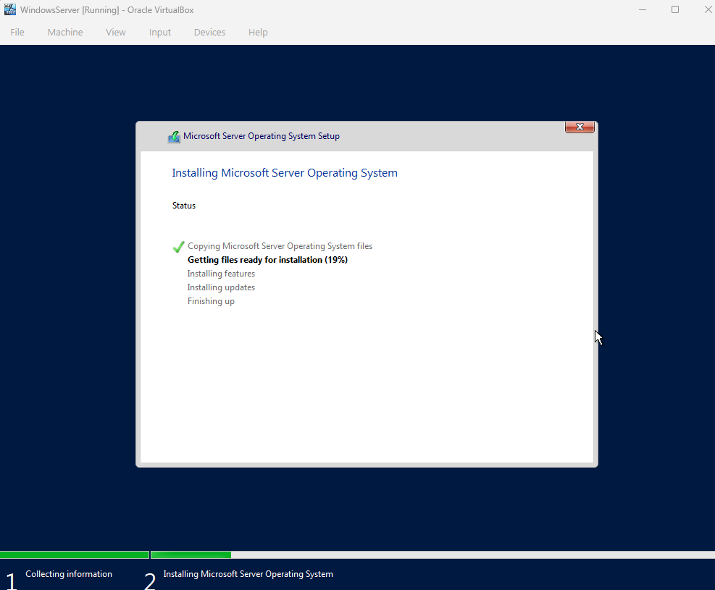Click step 1 'Collecting information' label
Image resolution: width=715 pixels, height=590 pixels.
pos(69,574)
